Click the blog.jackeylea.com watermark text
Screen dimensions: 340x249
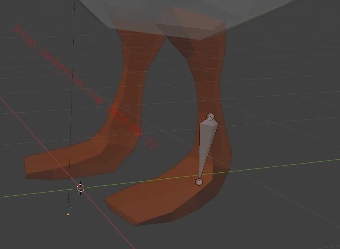59,65
